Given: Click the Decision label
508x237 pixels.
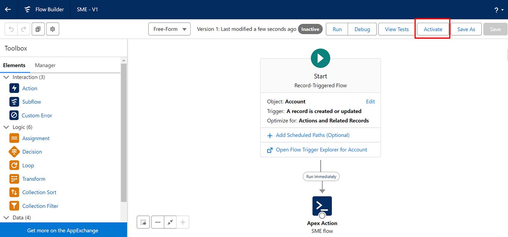Looking at the screenshot, I should pyautogui.click(x=32, y=152).
